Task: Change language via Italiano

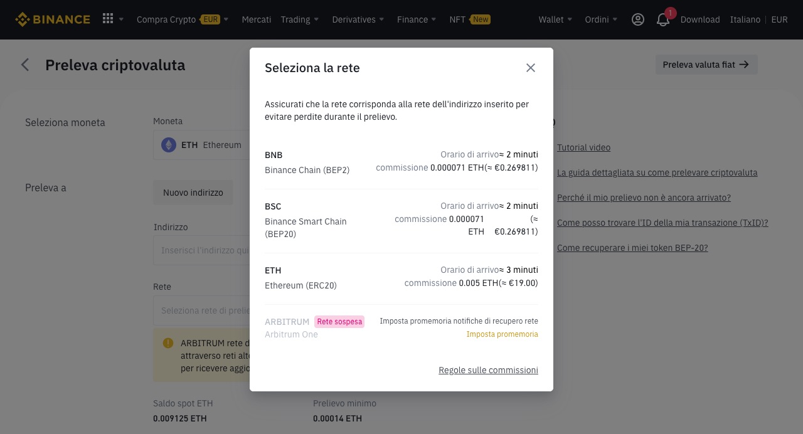Action: pos(745,19)
